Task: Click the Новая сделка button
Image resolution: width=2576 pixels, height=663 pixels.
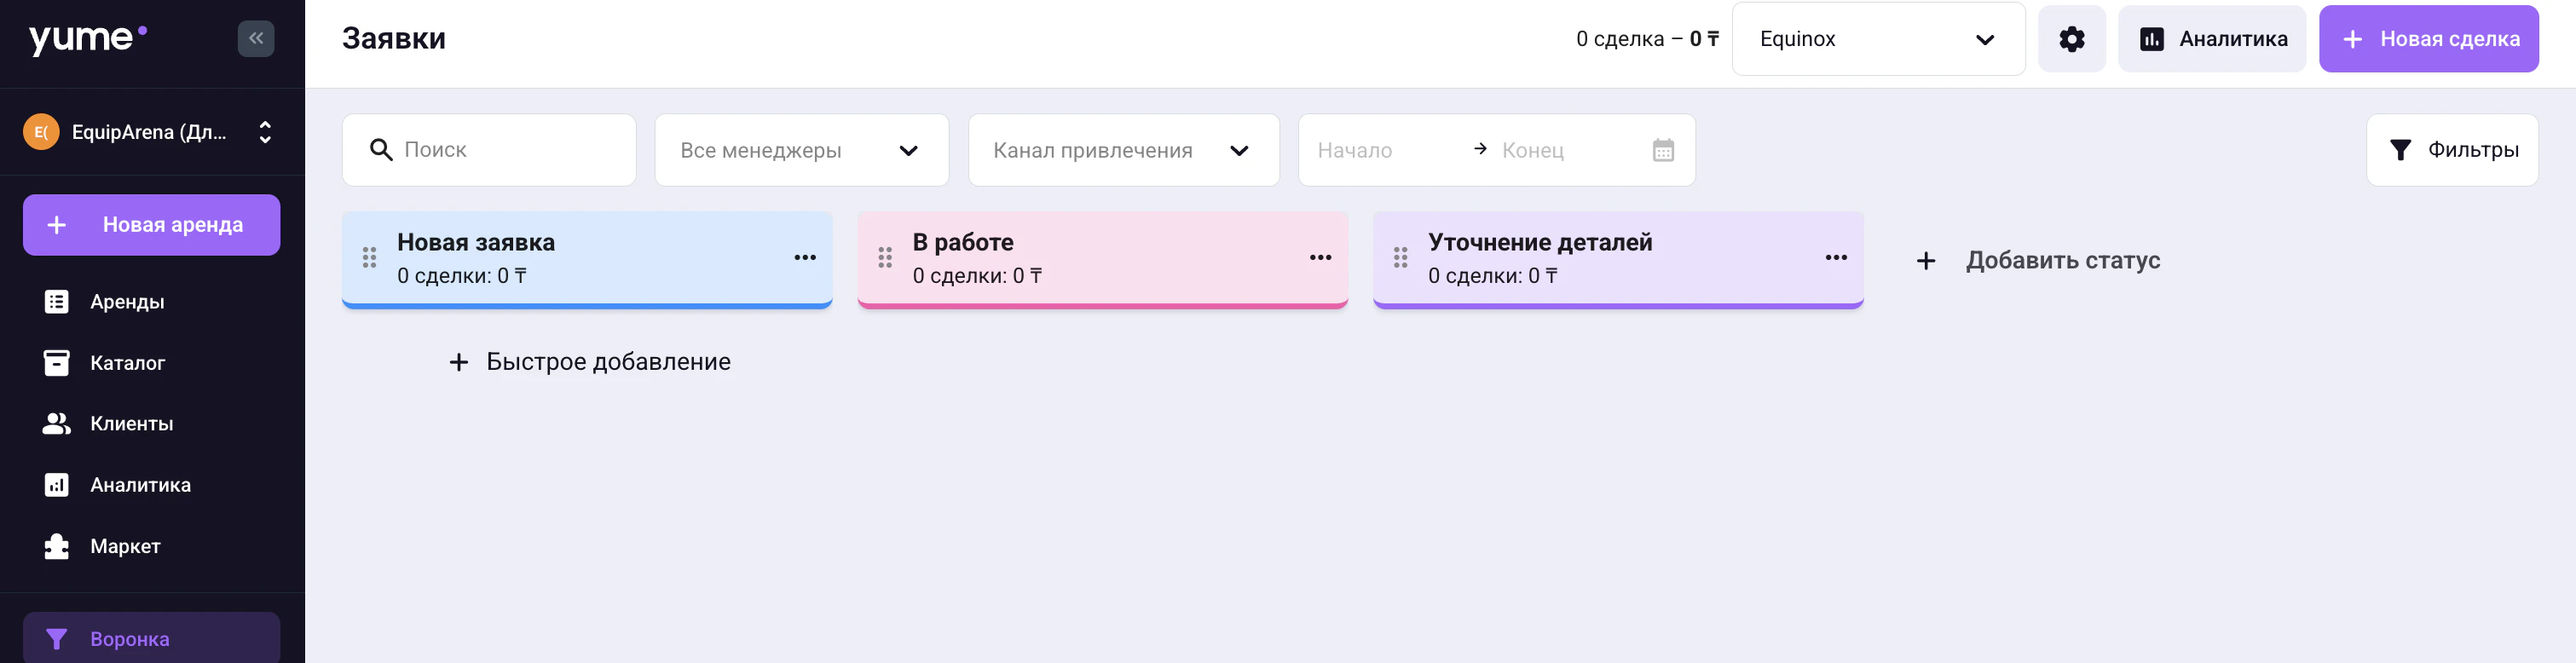Action: point(2429,38)
